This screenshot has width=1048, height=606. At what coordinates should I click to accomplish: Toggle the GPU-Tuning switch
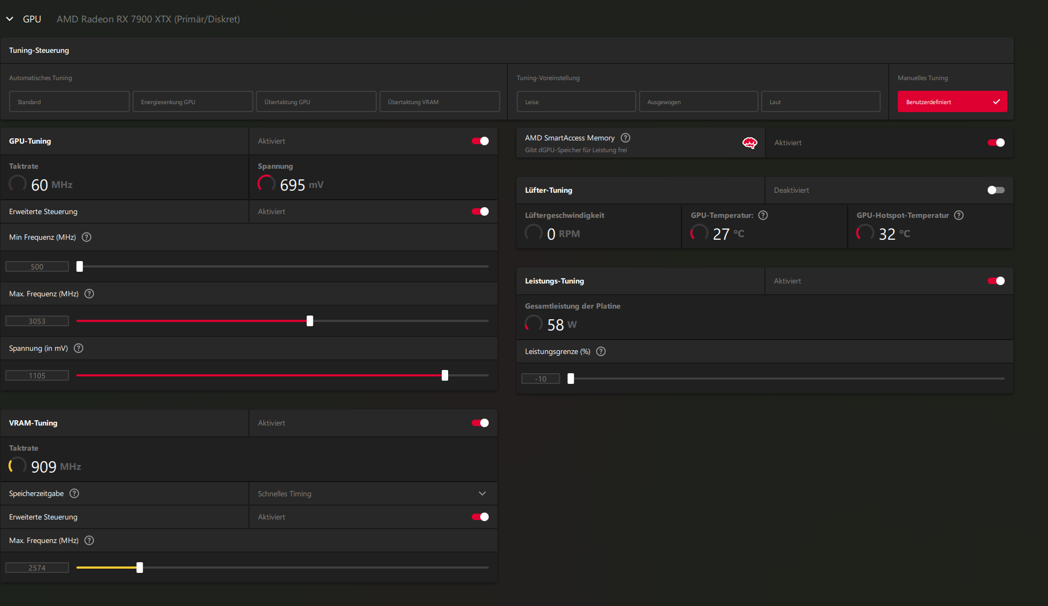480,141
